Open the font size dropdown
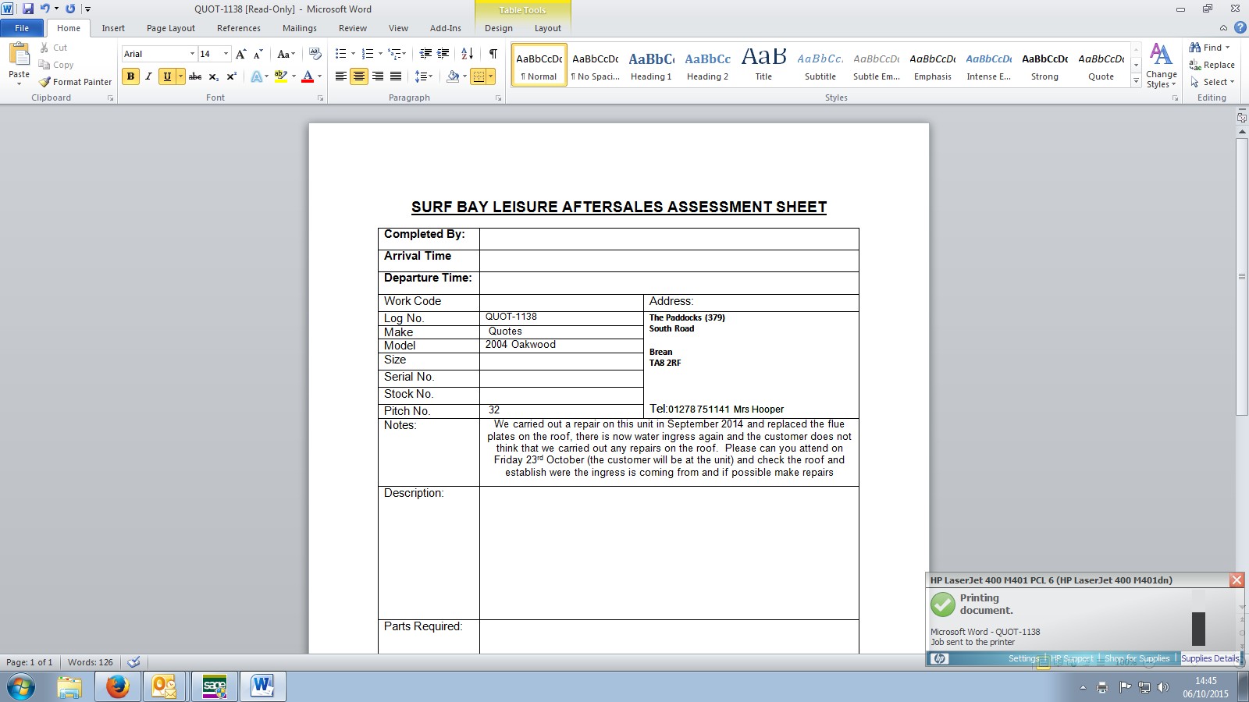This screenshot has width=1249, height=702. (226, 54)
